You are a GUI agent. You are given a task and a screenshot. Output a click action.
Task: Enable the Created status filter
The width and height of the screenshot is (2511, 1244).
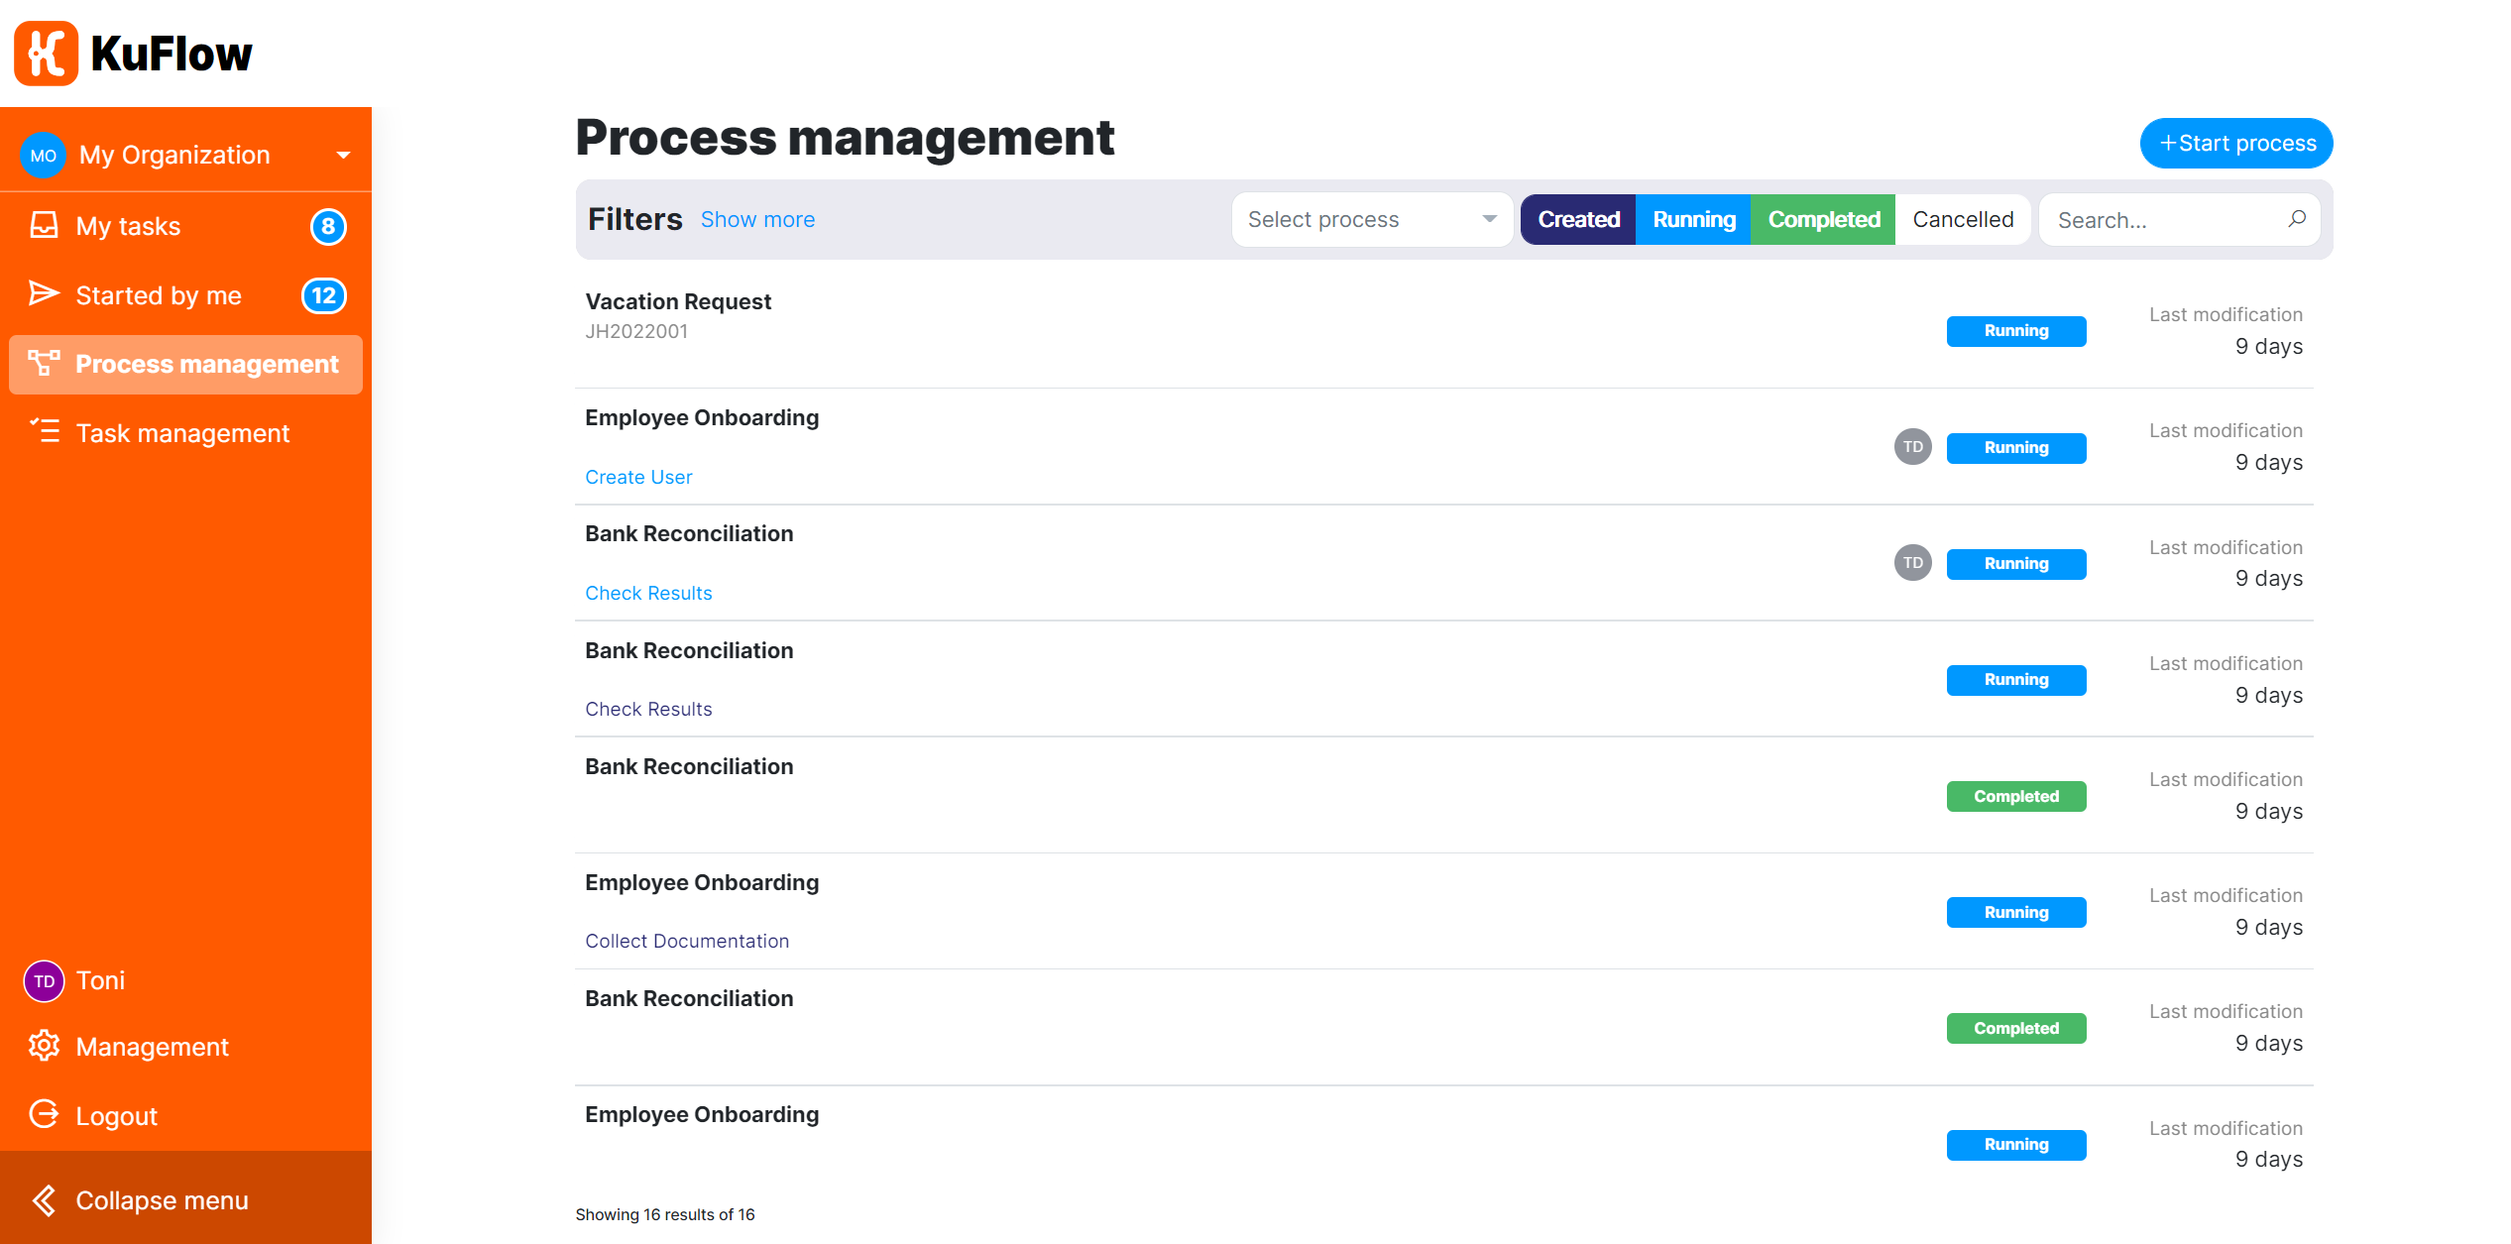click(x=1578, y=219)
